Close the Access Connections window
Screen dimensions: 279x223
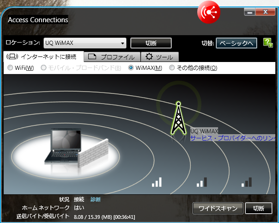[266, 12]
